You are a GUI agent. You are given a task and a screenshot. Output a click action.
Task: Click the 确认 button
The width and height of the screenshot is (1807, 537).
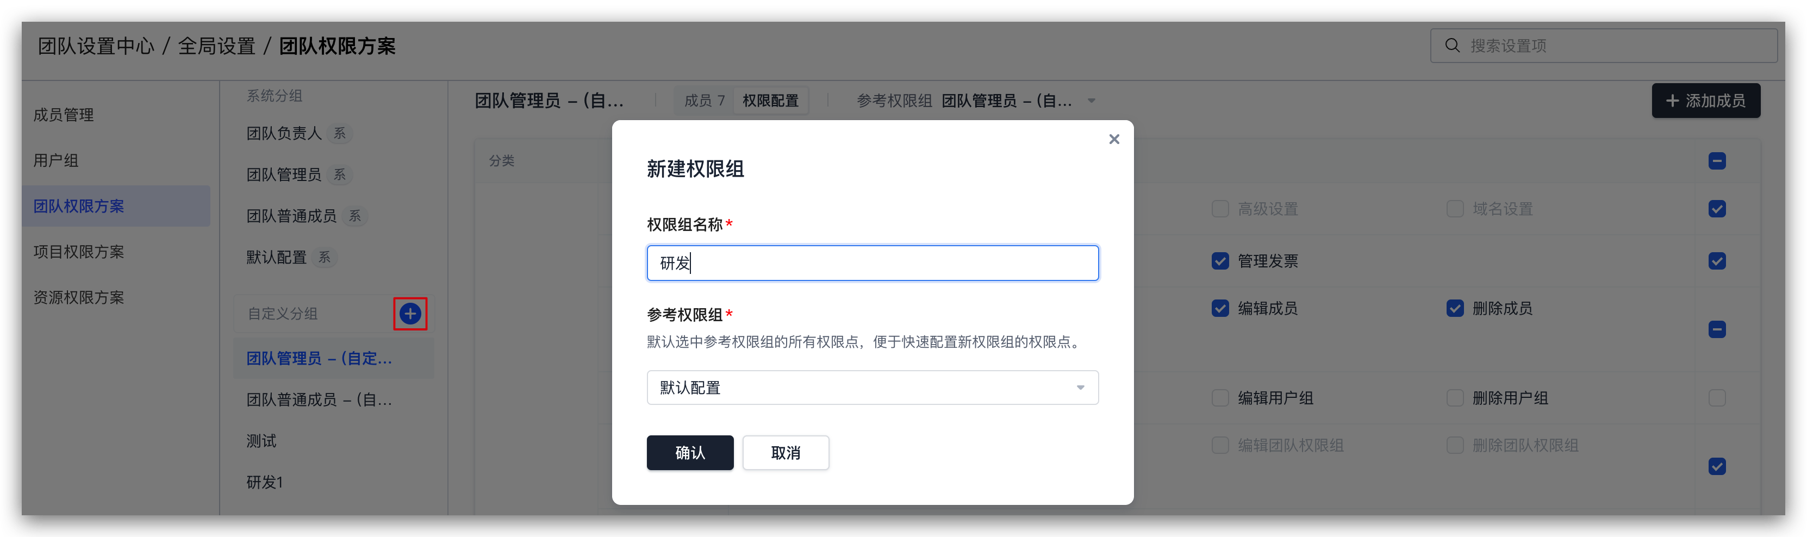click(689, 453)
